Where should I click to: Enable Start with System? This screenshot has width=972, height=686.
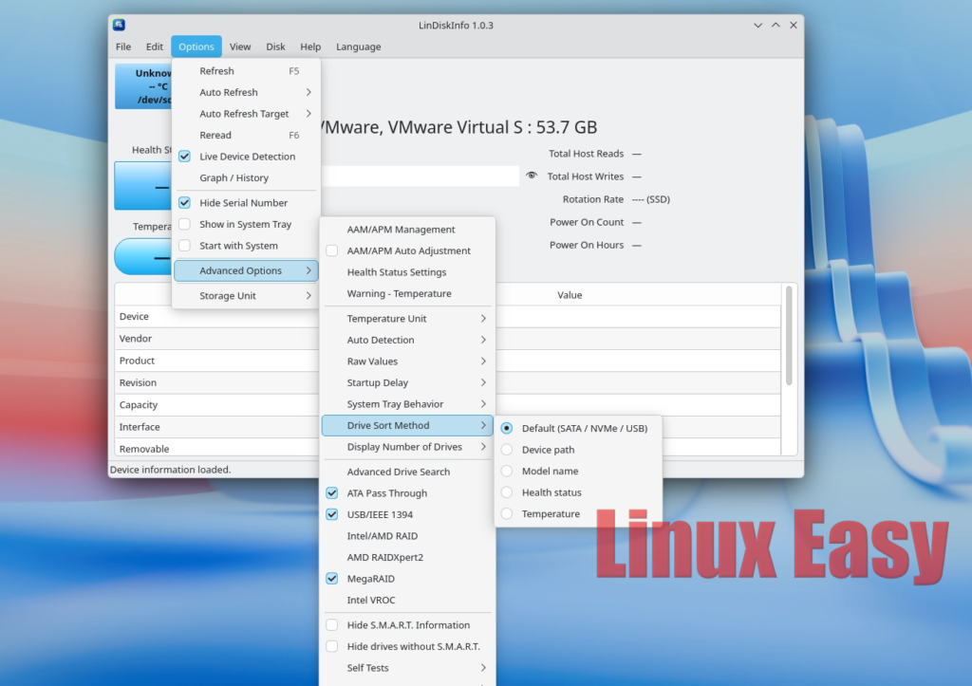184,246
